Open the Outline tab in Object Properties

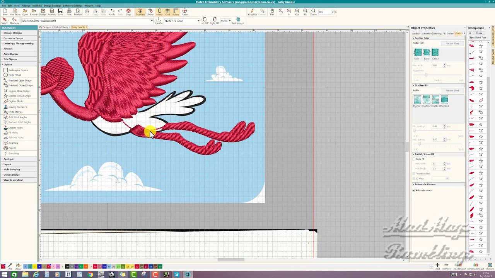pyautogui.click(x=450, y=34)
